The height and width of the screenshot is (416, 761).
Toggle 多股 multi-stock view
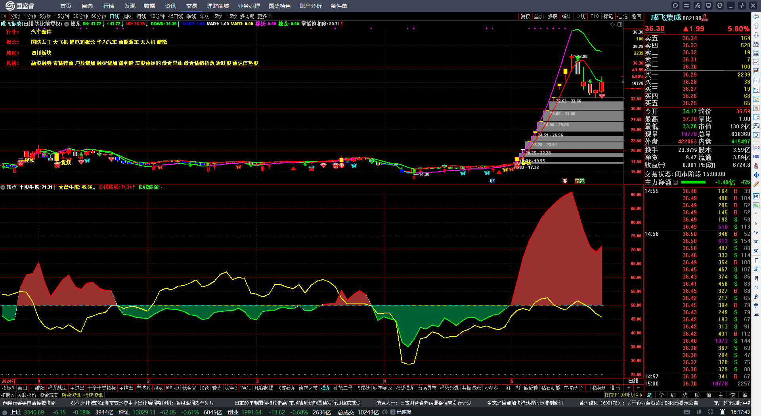[x=553, y=16]
